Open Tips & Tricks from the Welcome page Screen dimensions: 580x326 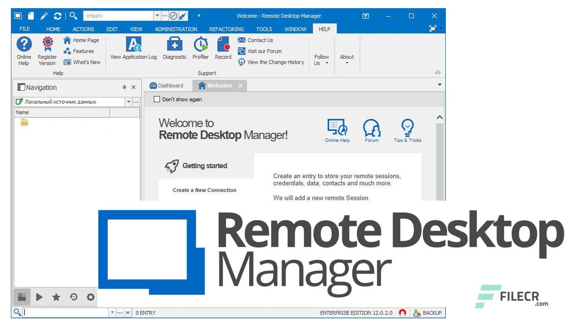[407, 129]
